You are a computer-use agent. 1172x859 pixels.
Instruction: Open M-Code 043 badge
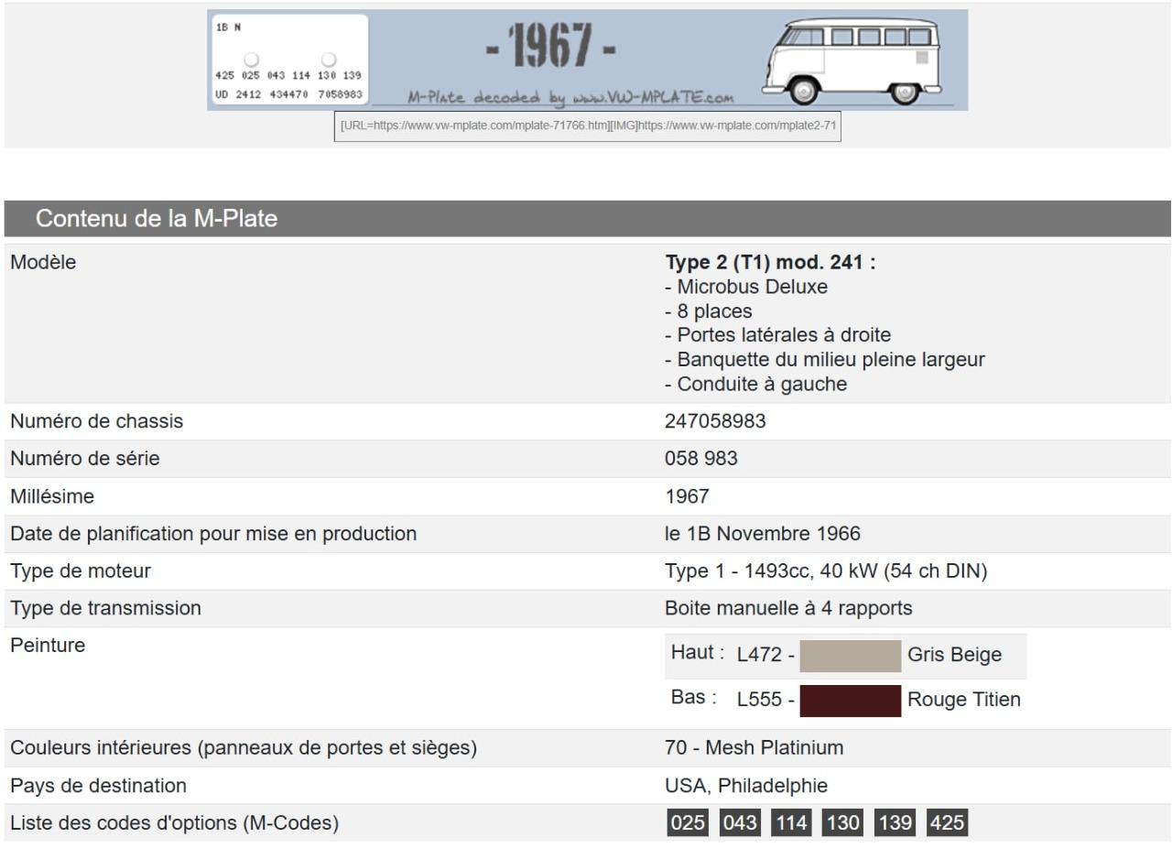(x=740, y=823)
